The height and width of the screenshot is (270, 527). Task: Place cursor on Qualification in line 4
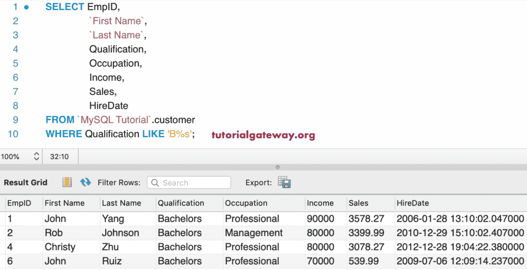tap(116, 49)
